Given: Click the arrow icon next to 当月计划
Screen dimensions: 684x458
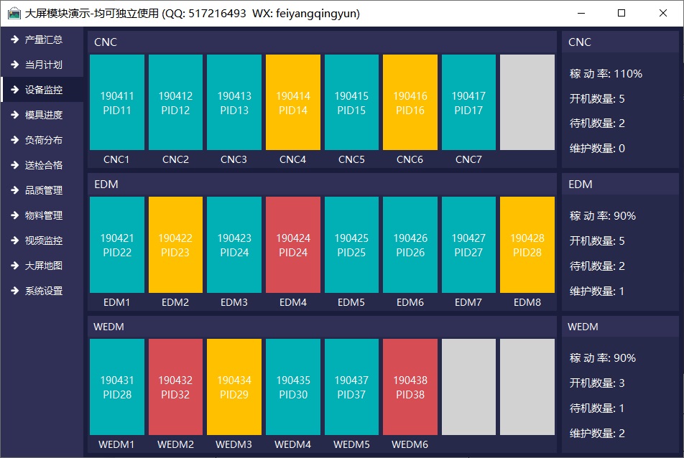Looking at the screenshot, I should [x=14, y=65].
